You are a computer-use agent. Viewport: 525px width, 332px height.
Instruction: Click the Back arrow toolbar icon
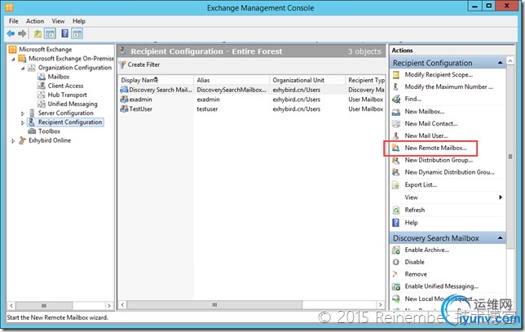[x=11, y=33]
